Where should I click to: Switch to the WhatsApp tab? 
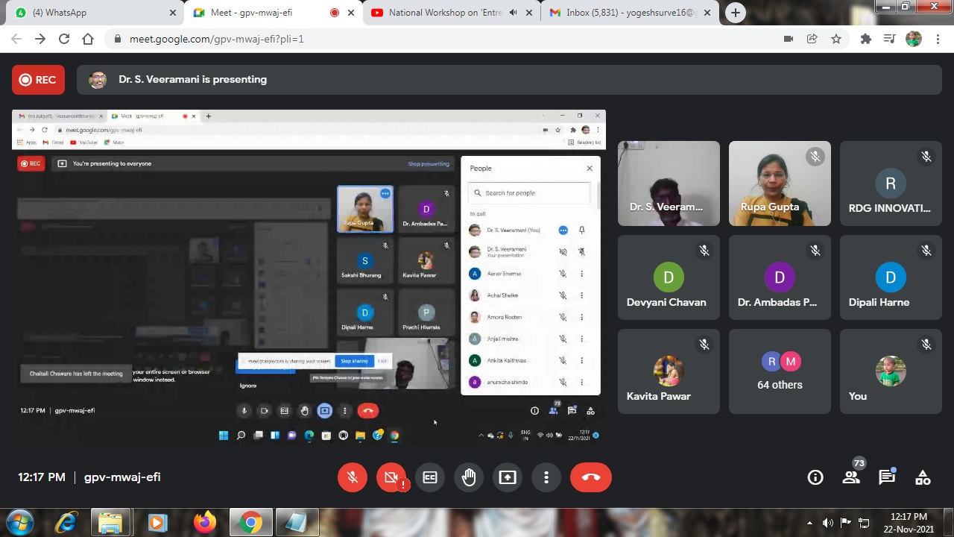click(x=93, y=13)
